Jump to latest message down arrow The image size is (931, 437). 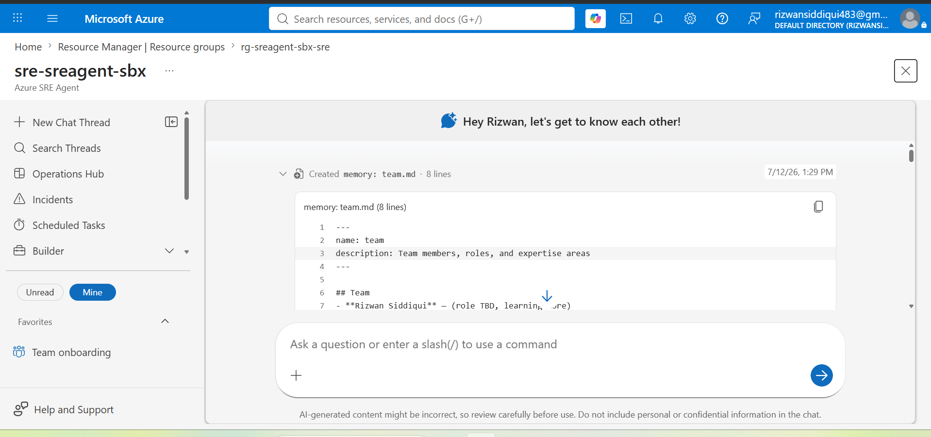[547, 296]
